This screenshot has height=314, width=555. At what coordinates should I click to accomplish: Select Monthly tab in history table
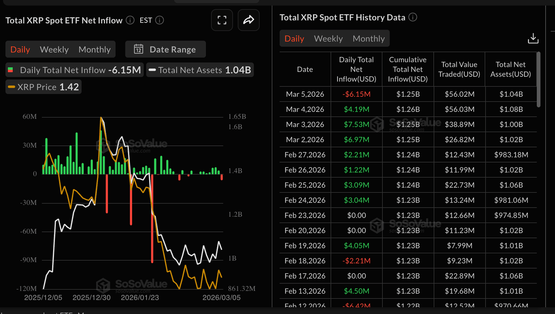click(369, 39)
